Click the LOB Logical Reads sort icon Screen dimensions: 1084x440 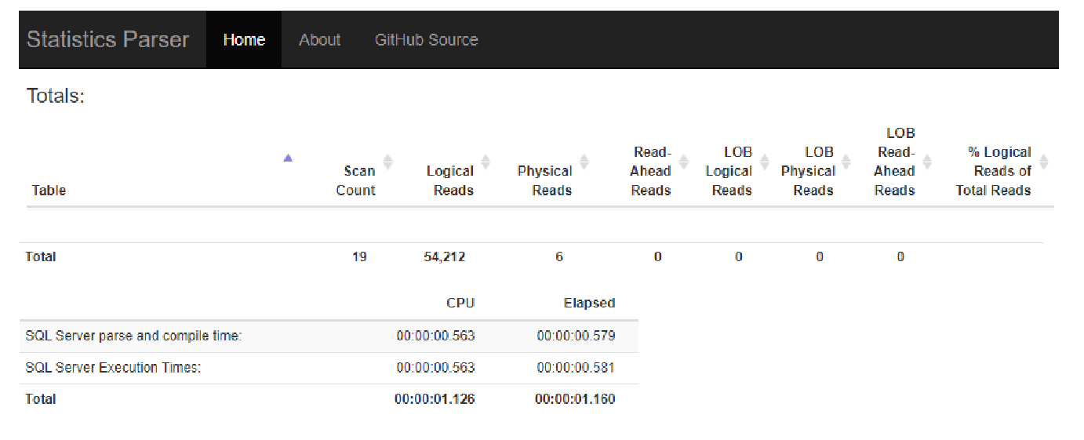pyautogui.click(x=764, y=162)
